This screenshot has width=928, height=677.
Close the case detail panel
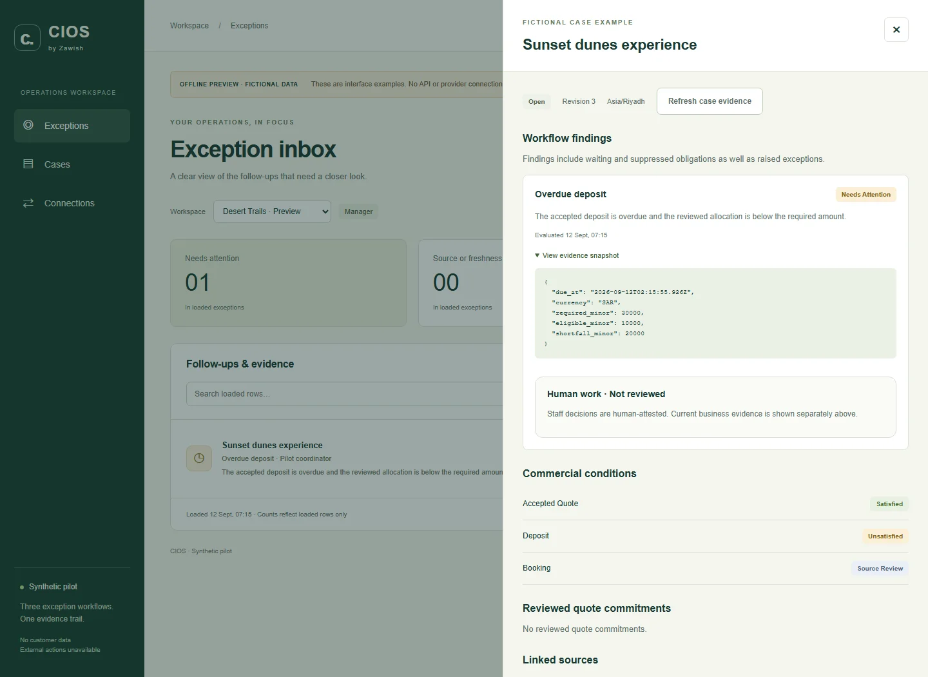tap(896, 30)
